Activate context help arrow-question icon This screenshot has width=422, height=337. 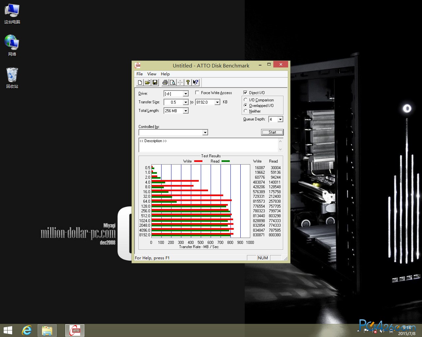pyautogui.click(x=196, y=82)
